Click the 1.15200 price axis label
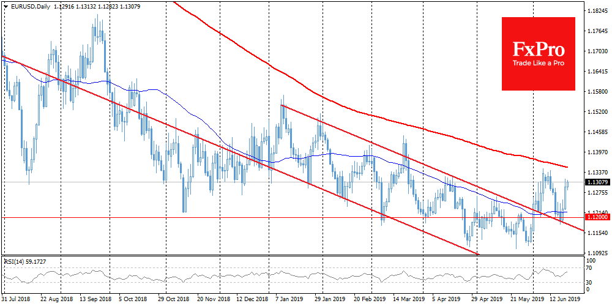Screen dimensions: 612x306 [x=597, y=112]
